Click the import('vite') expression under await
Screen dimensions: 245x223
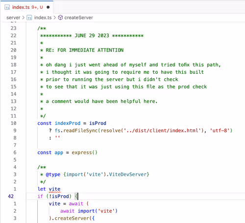click(98, 211)
